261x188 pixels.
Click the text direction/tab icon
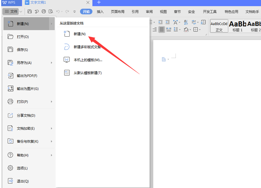coord(194,22)
